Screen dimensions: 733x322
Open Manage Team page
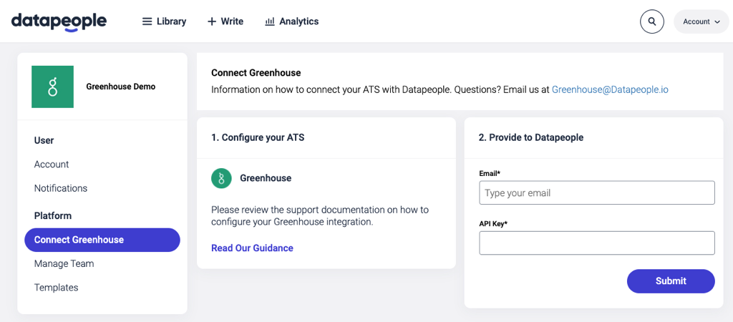coord(64,263)
